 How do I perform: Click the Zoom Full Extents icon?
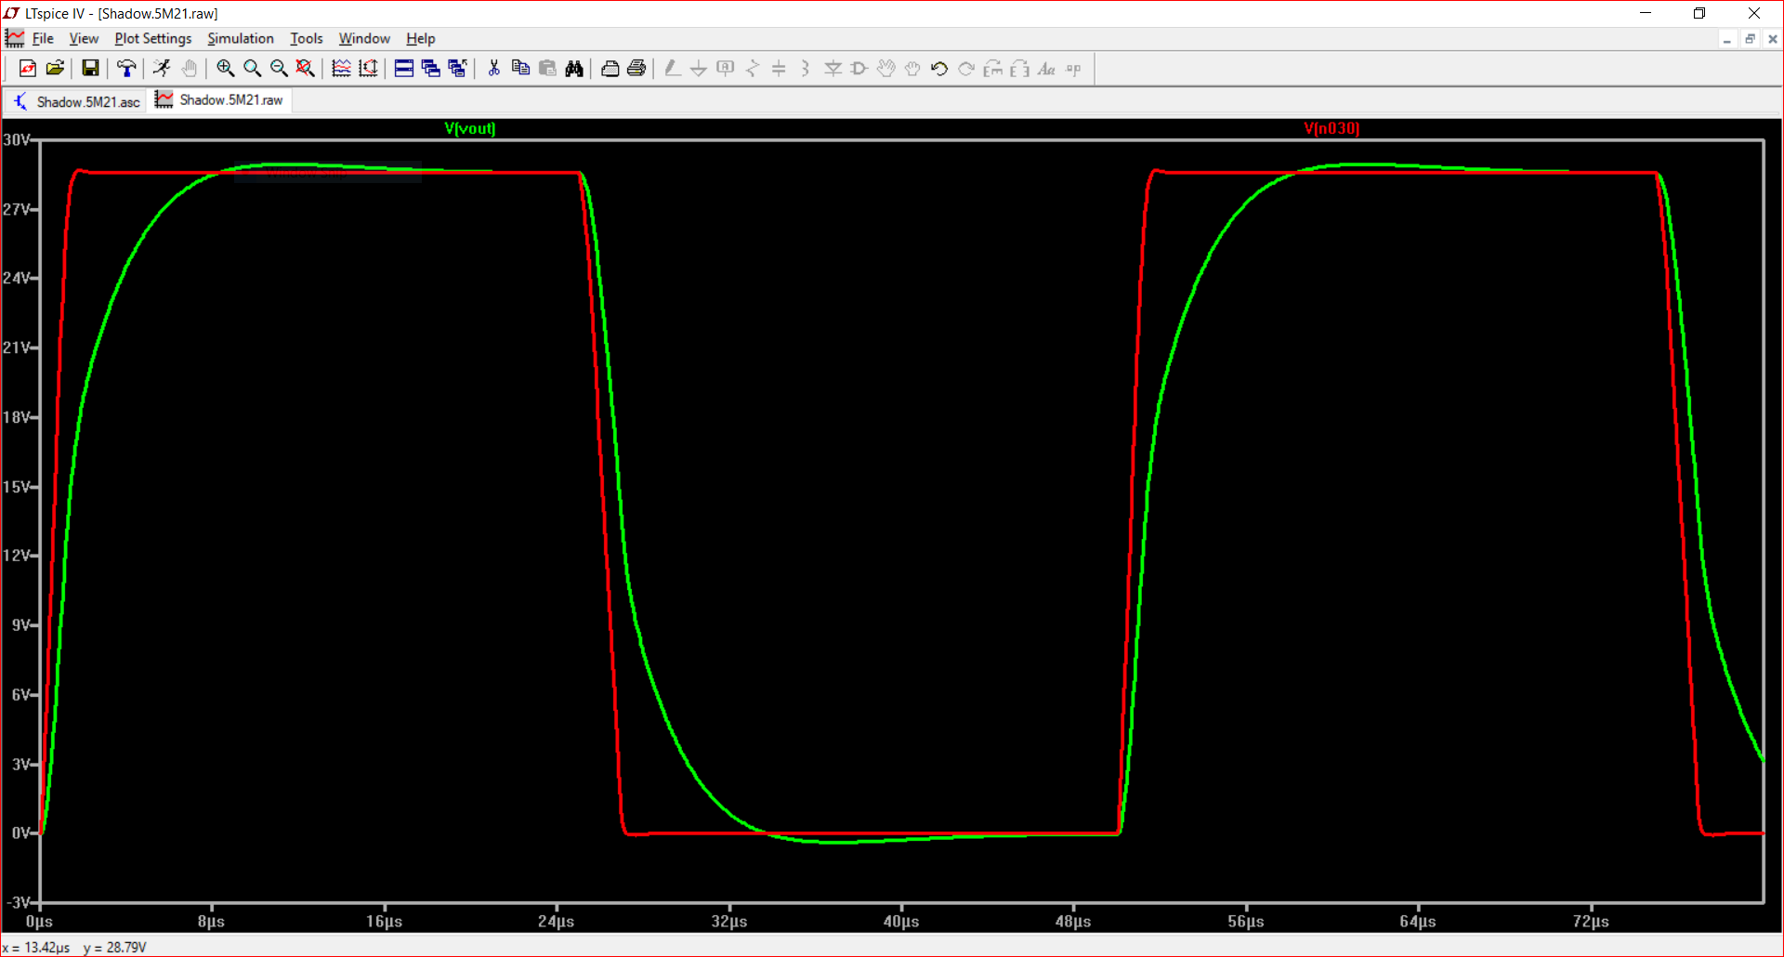305,68
